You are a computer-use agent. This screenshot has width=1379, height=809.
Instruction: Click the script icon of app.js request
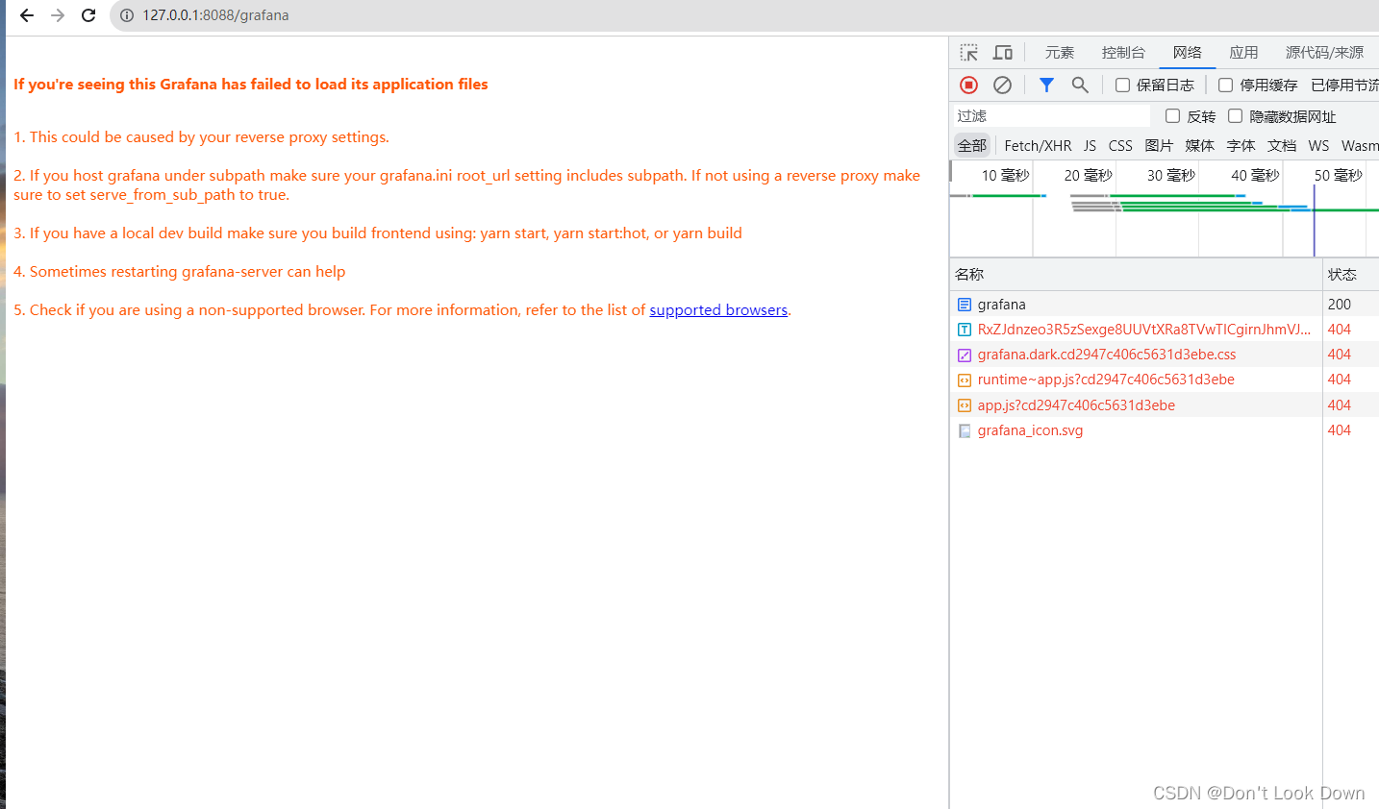(965, 405)
